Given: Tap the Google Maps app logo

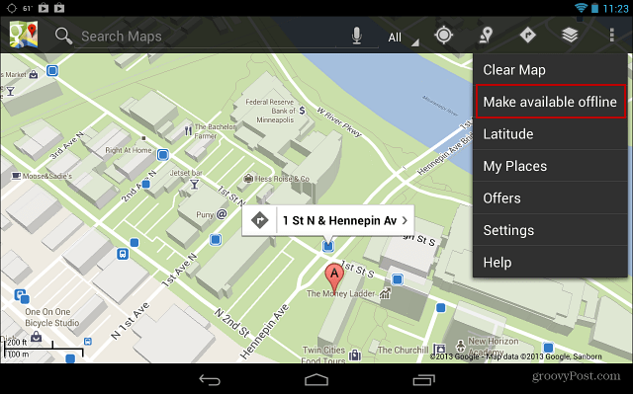Looking at the screenshot, I should click(24, 35).
